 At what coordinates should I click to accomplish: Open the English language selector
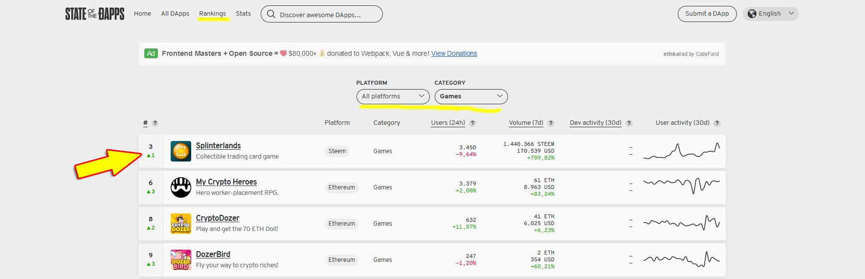770,14
